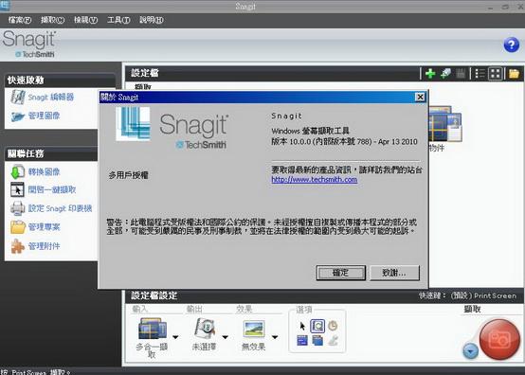Expand the 未選擇 output dropdown arrow
Screen dimensions: 525x375
[225, 337]
